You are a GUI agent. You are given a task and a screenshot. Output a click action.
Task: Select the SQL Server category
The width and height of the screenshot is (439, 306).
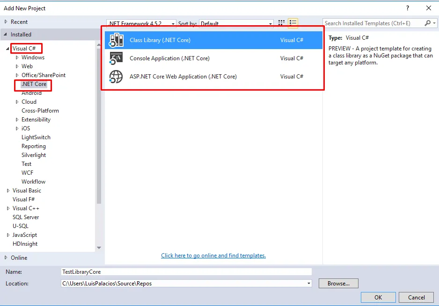tap(26, 217)
